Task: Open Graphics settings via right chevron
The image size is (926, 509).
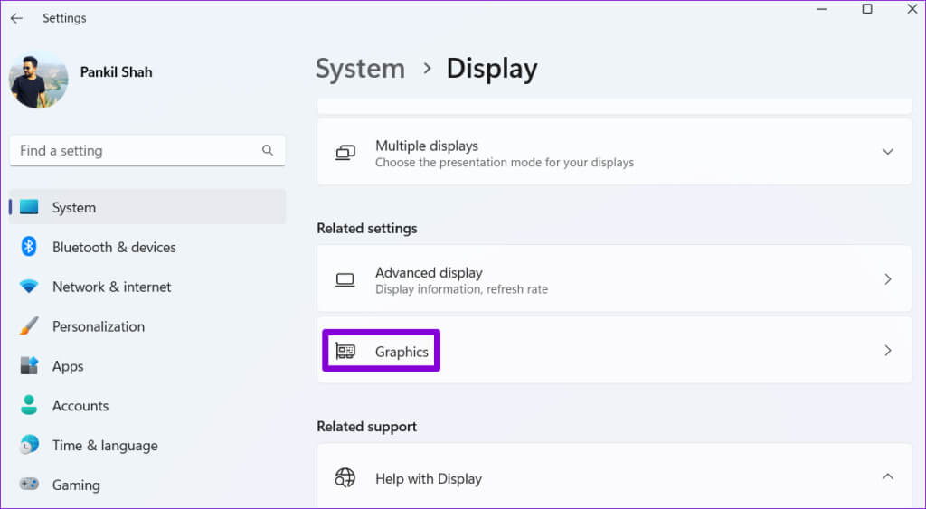Action: (887, 351)
